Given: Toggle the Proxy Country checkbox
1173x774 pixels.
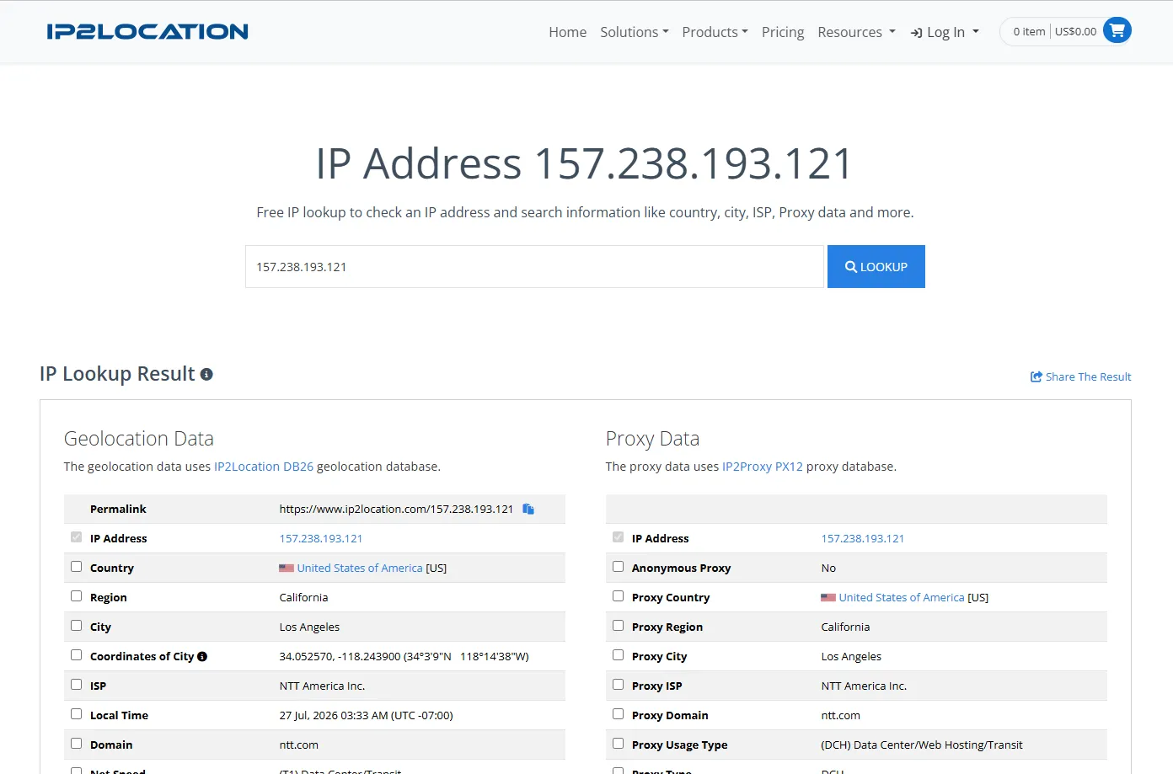Looking at the screenshot, I should point(619,596).
